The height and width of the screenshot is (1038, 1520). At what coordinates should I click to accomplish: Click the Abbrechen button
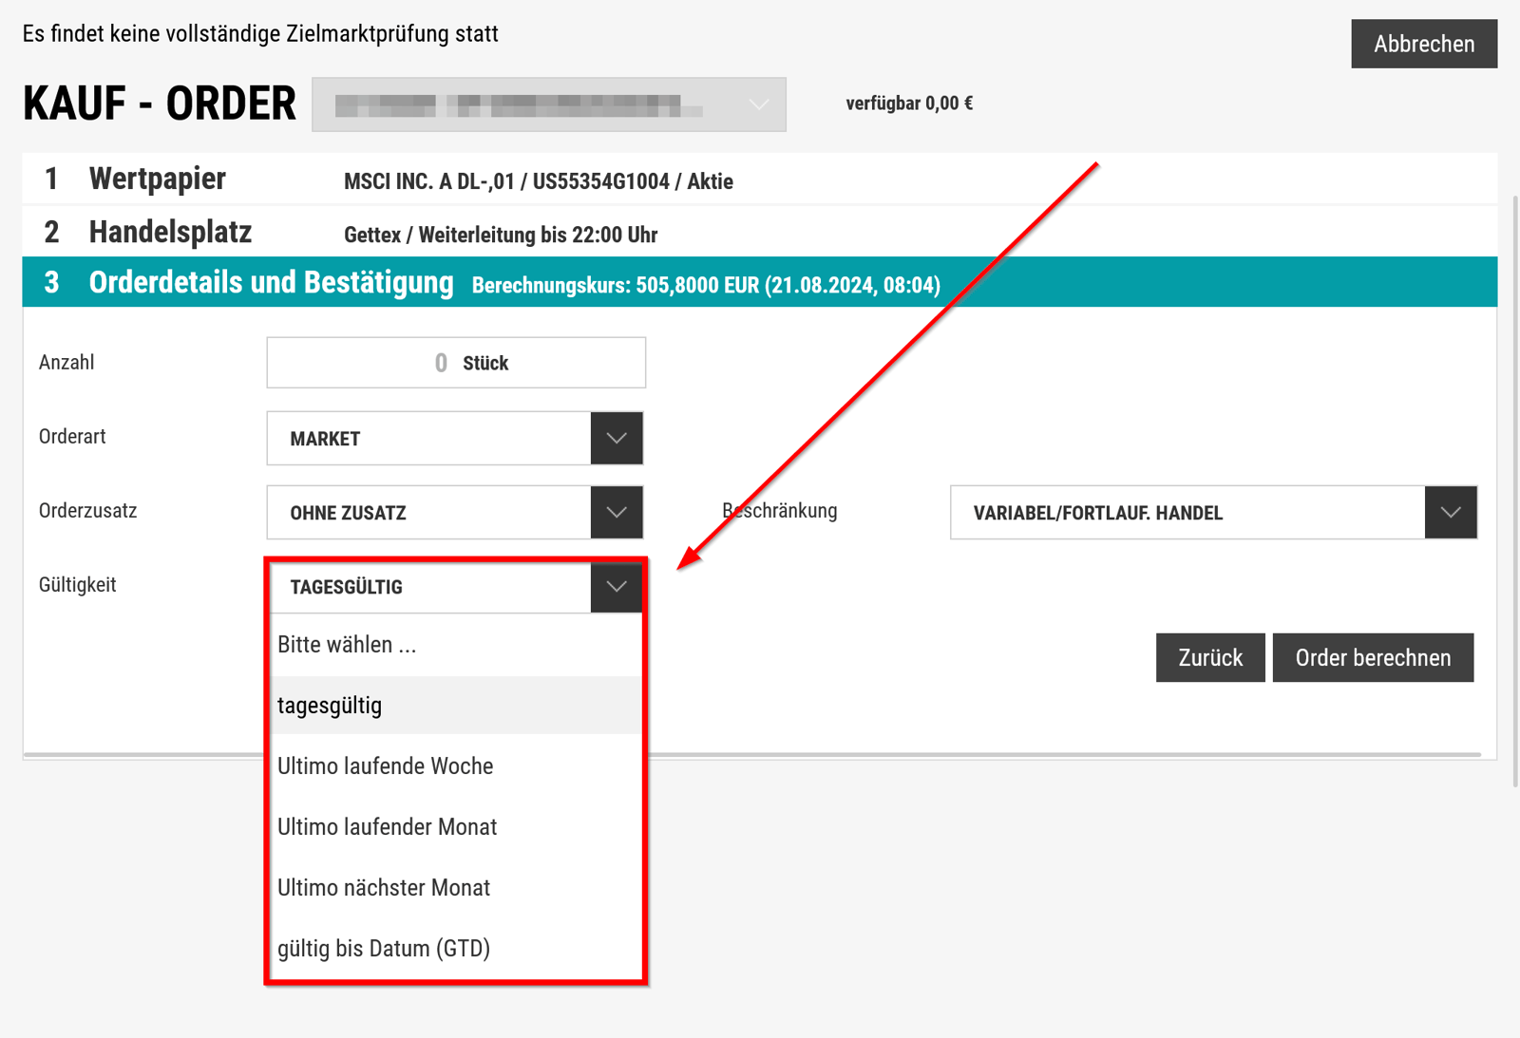(x=1423, y=44)
